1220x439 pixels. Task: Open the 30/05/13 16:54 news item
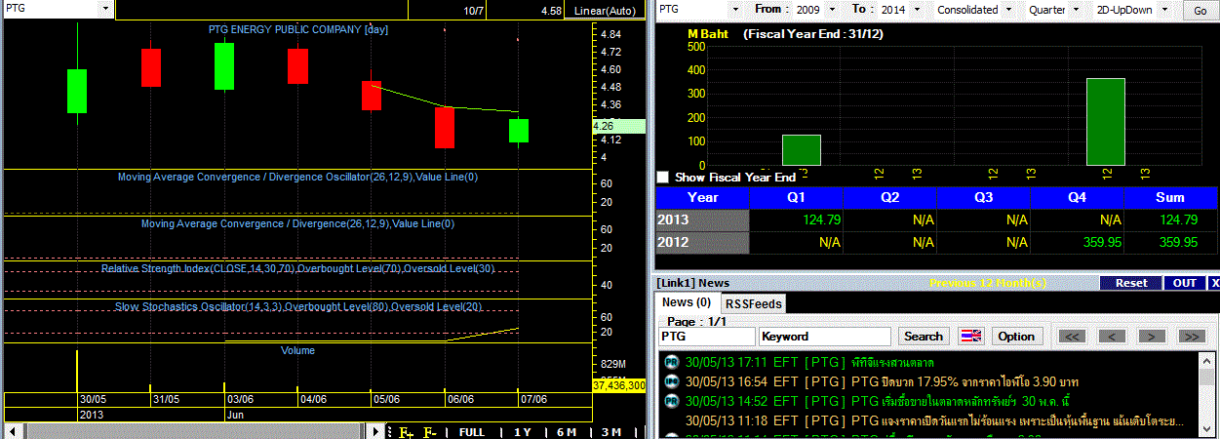(x=930, y=380)
